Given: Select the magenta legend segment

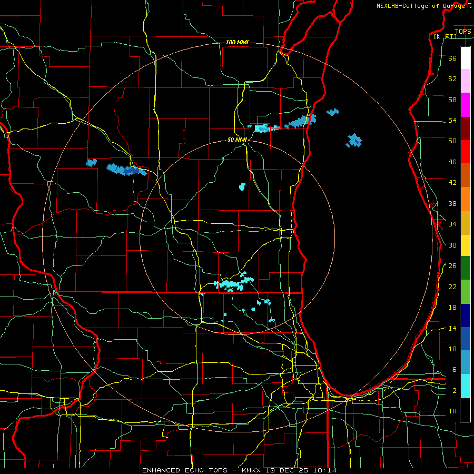Looking at the screenshot, I should point(465,105).
